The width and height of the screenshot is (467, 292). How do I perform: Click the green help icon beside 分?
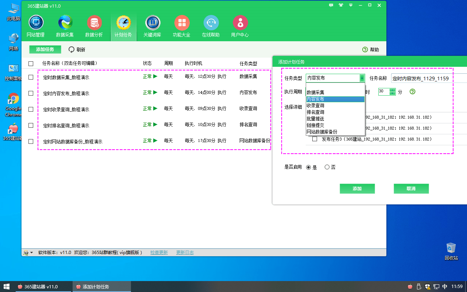(x=413, y=92)
